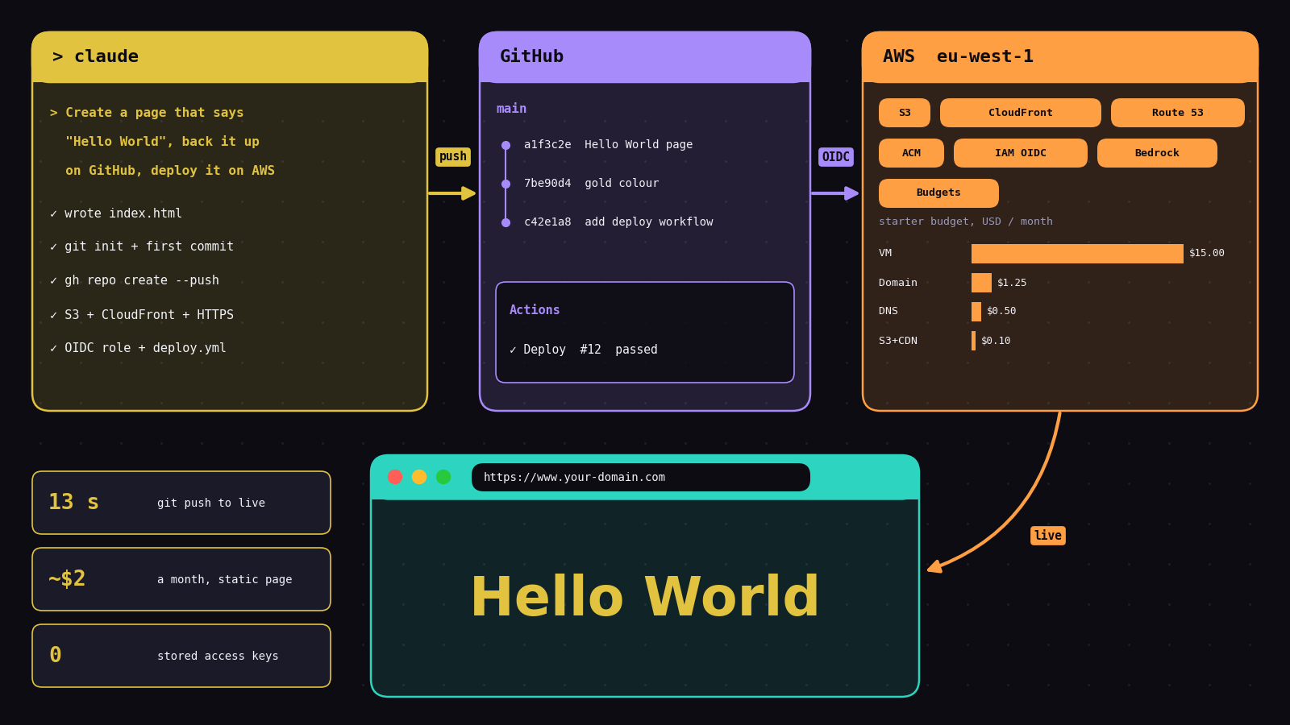Click the GitHub panel header
The image size is (1290, 725).
point(645,57)
